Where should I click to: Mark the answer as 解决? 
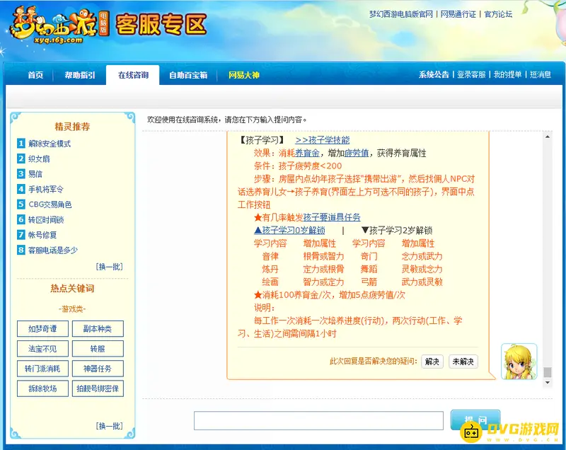432,362
